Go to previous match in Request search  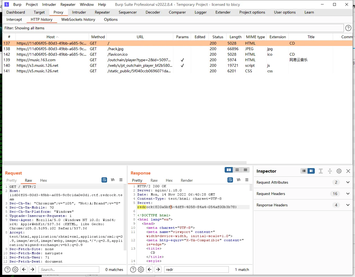(x=24, y=270)
